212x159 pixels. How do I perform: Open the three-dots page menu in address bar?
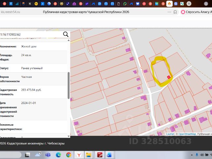point(169,12)
